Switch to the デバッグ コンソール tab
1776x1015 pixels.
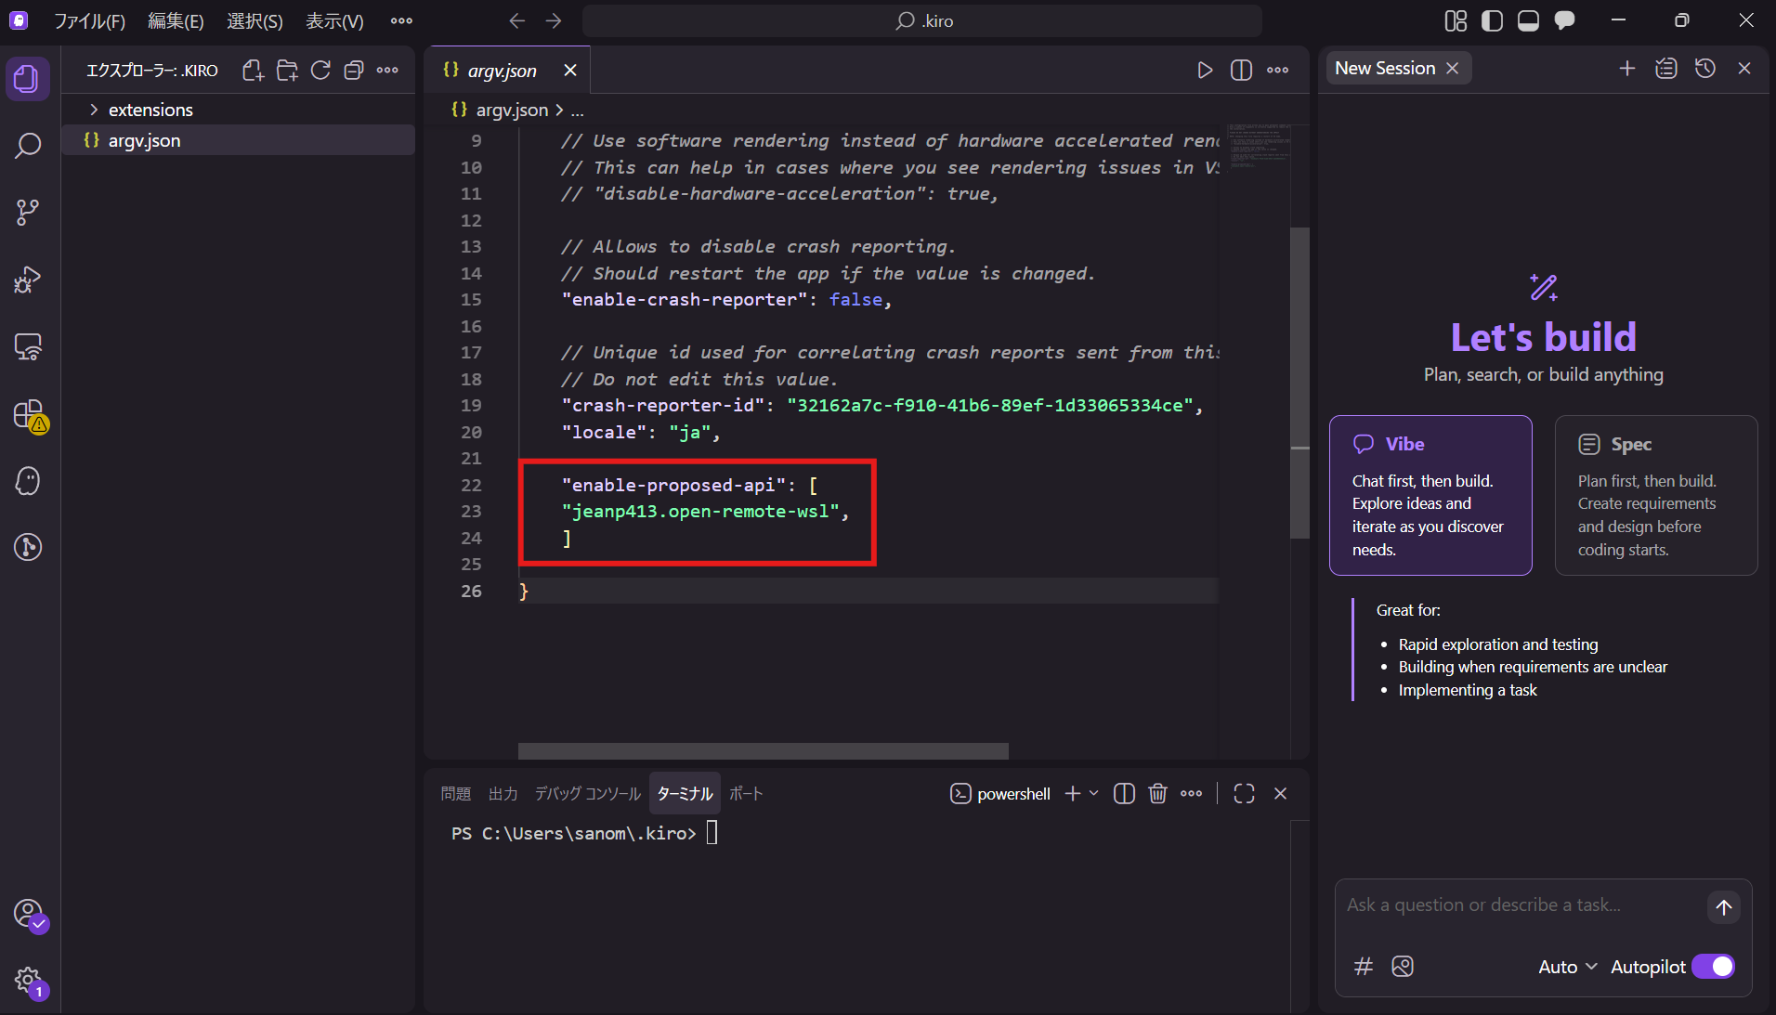point(586,794)
